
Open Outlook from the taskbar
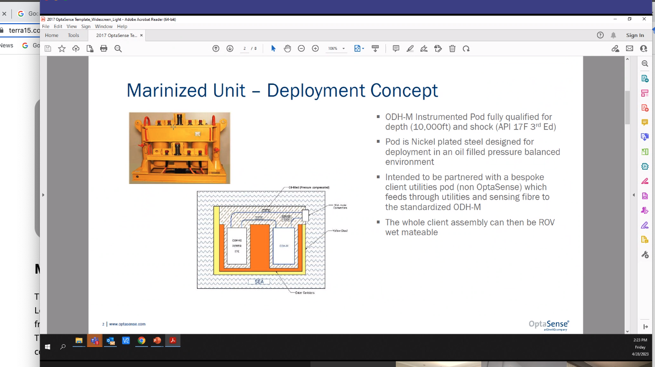111,340
